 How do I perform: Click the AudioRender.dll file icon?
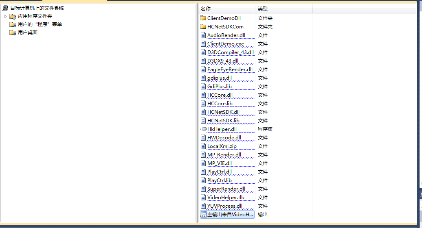(203, 35)
